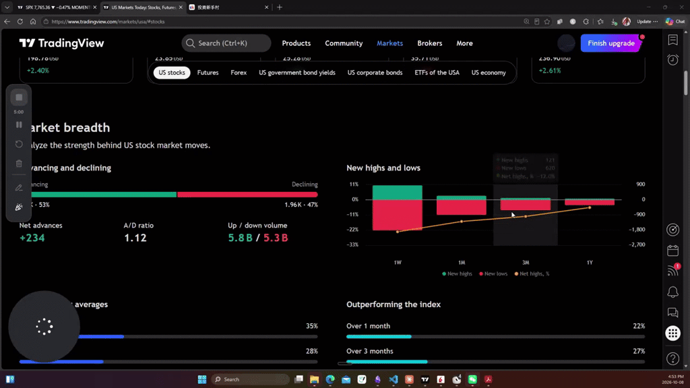
Task: Switch to the US economy tab
Action: point(489,73)
